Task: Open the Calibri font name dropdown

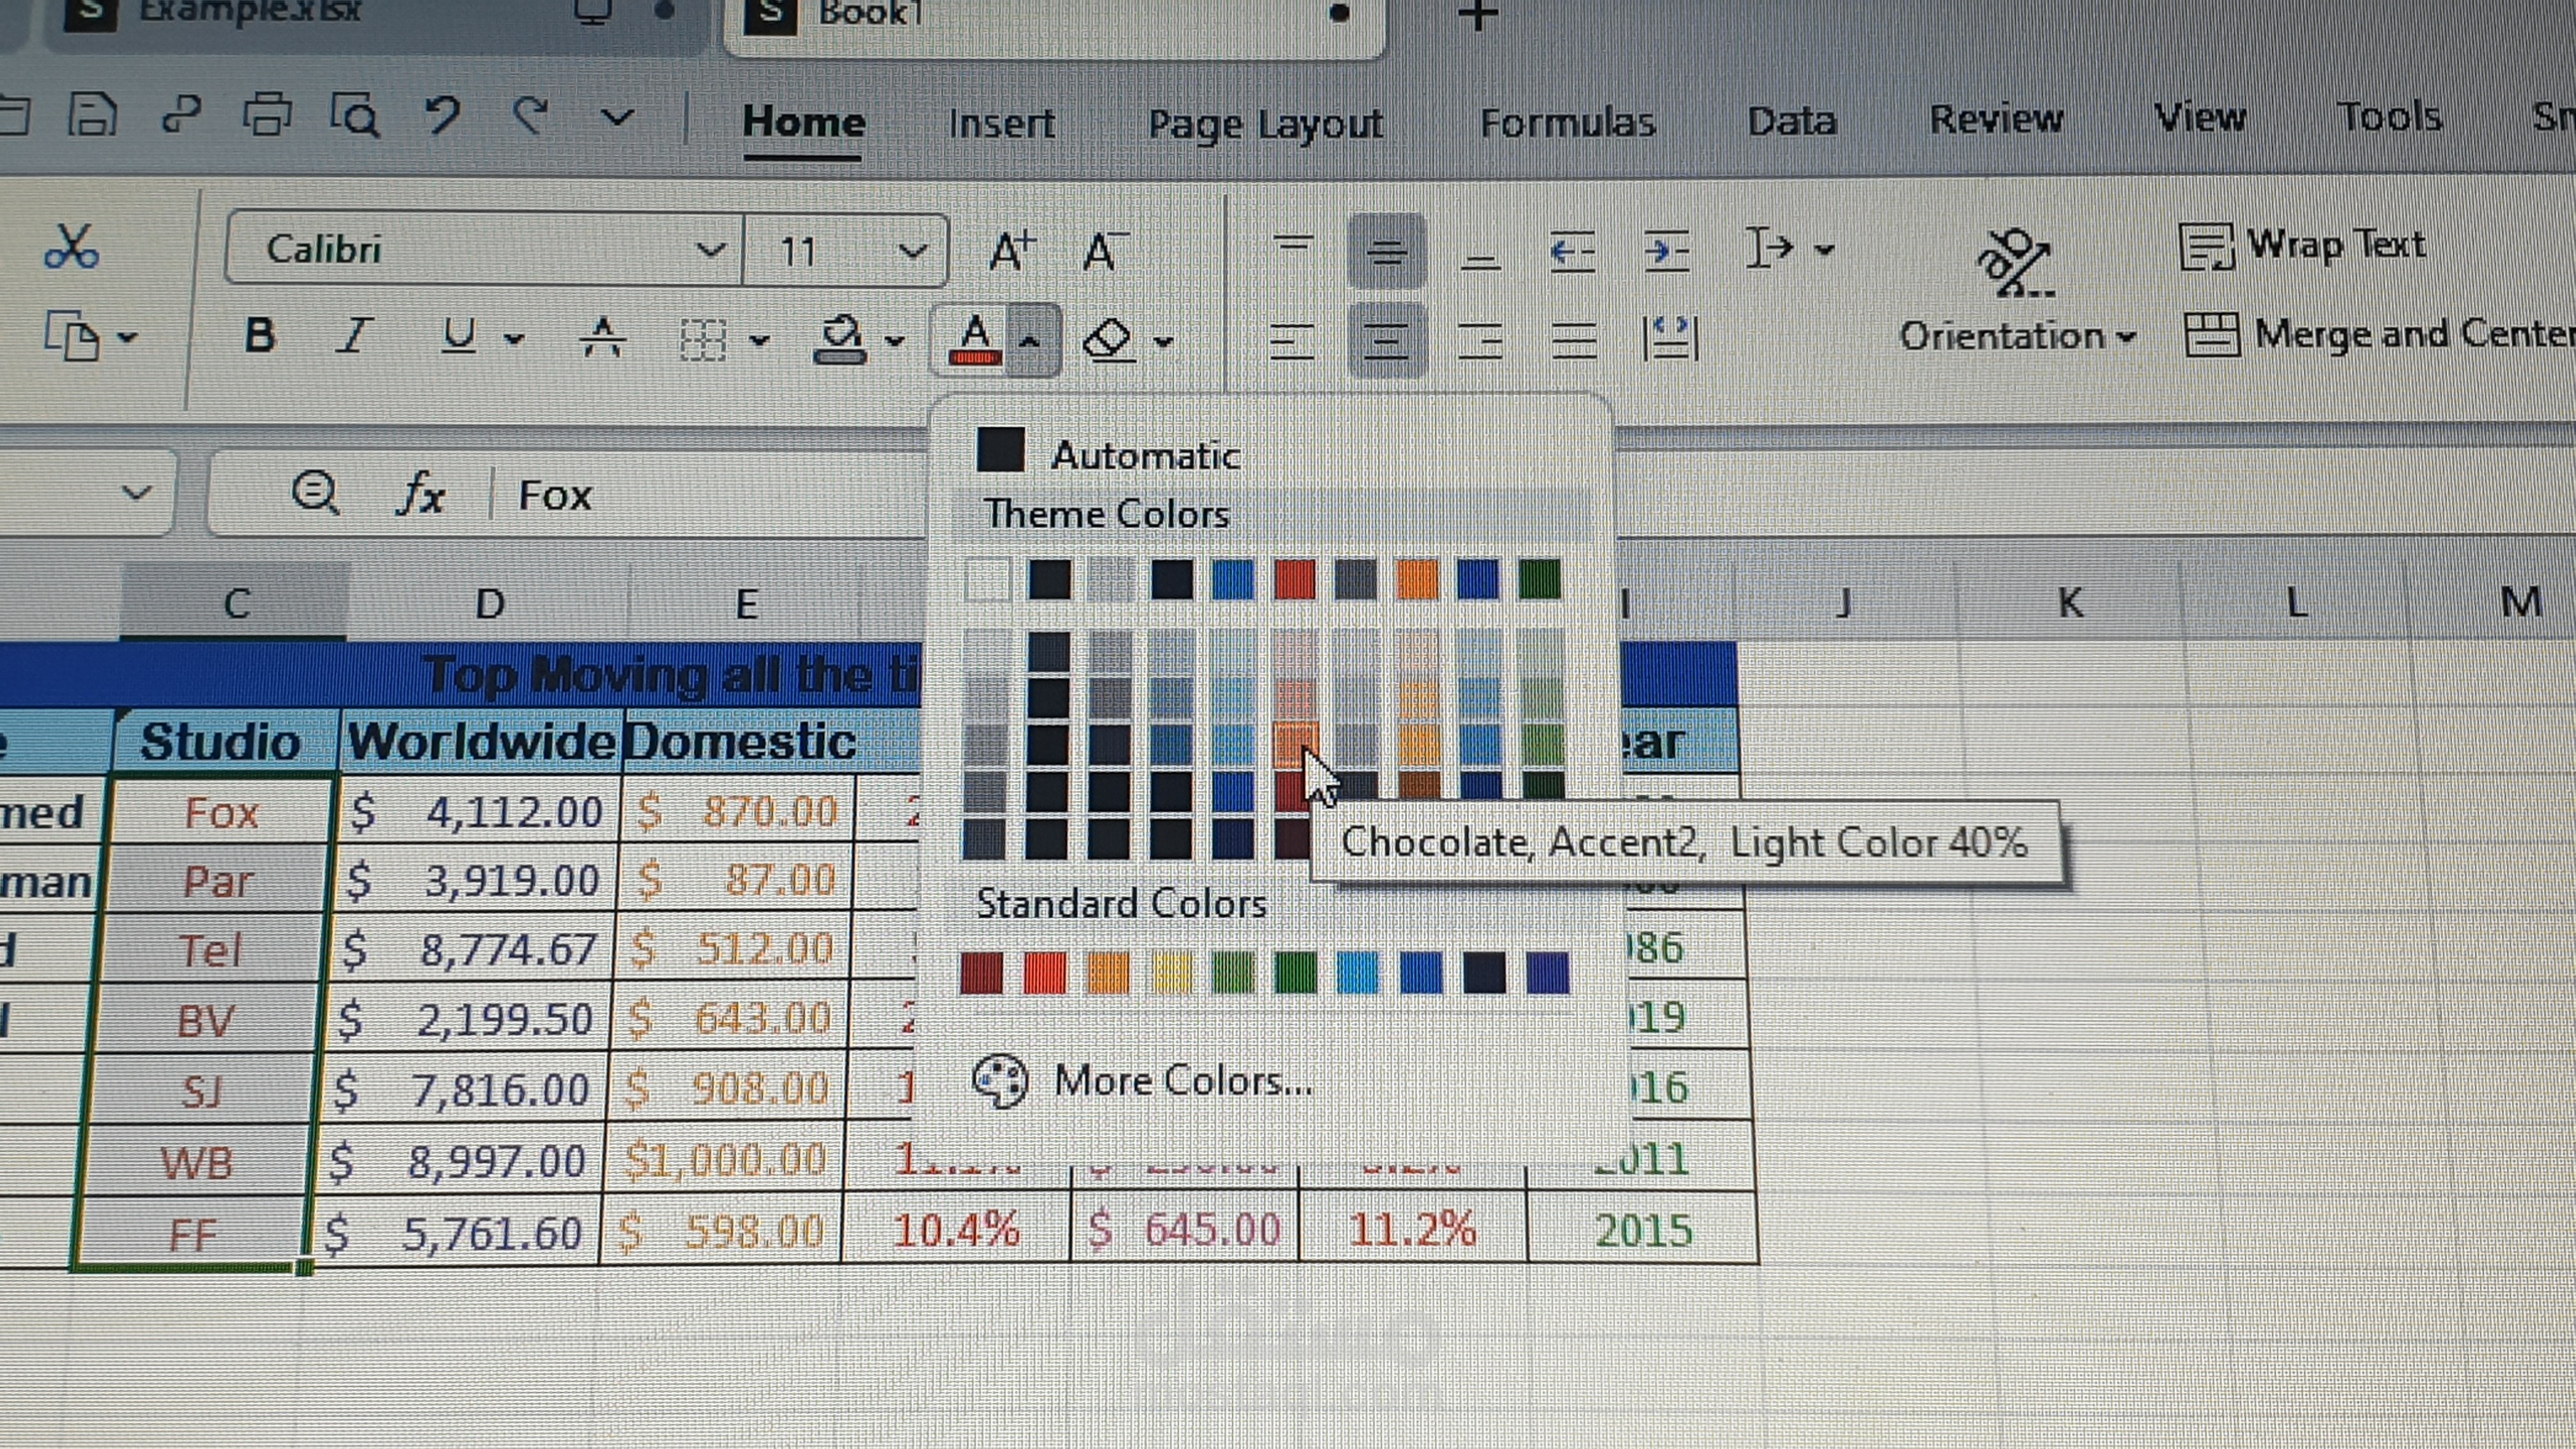Action: 710,249
